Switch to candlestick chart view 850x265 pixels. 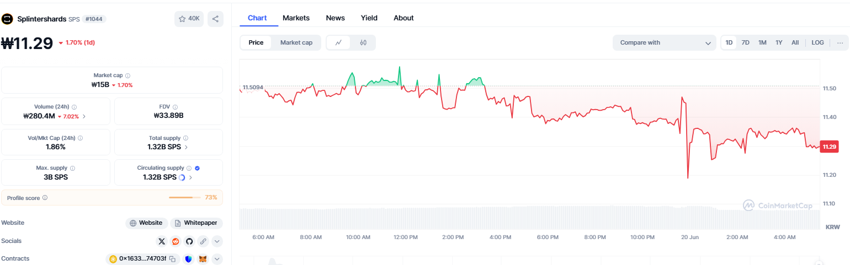tap(363, 42)
